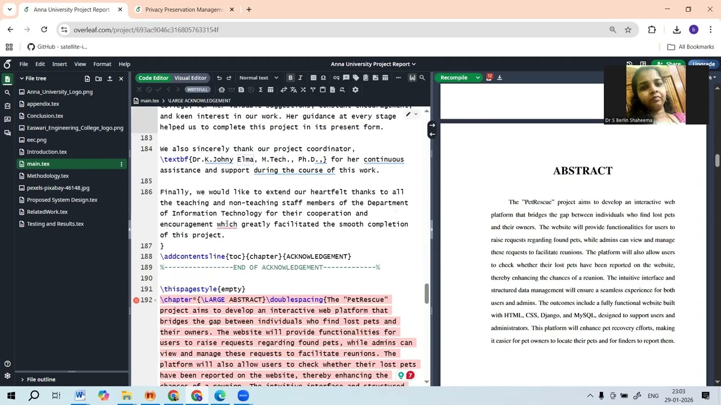
Task: Open the Overleaf home logo
Action: [x=7, y=64]
